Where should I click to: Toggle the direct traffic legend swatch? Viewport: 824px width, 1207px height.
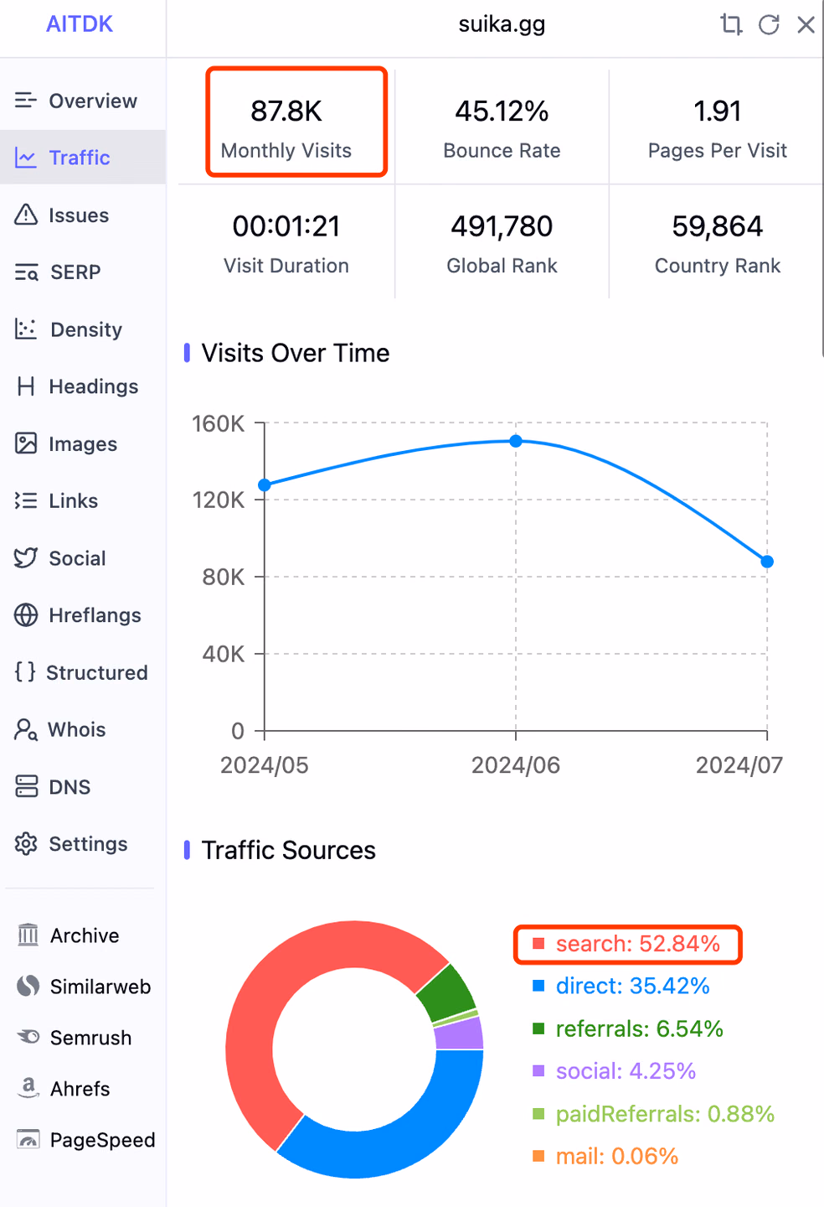tap(538, 986)
